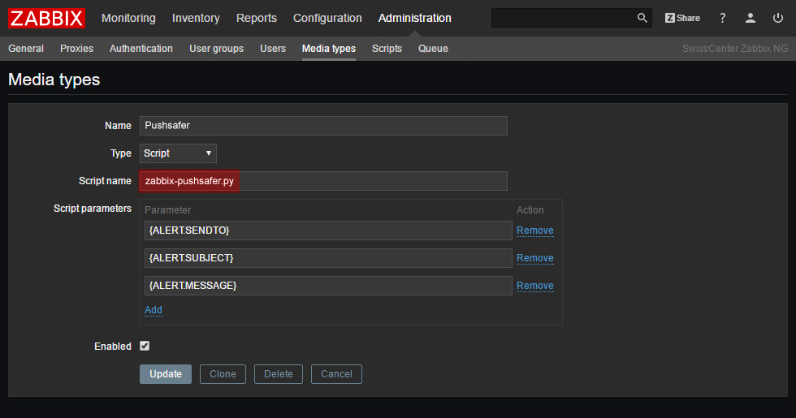796x418 pixels.
Task: Click the ZABBIX logo
Action: point(46,18)
